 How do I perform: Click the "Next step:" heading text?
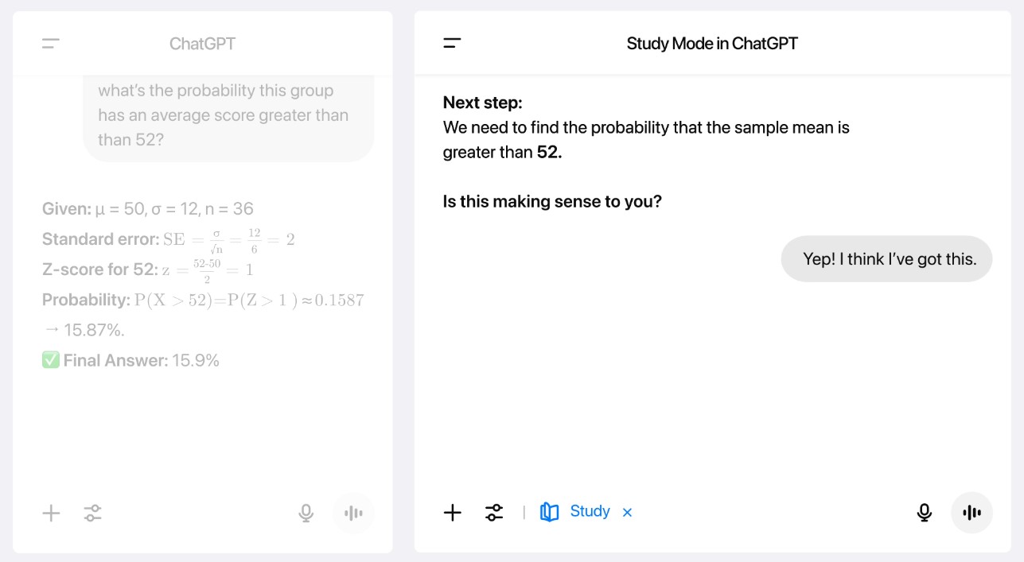[482, 103]
